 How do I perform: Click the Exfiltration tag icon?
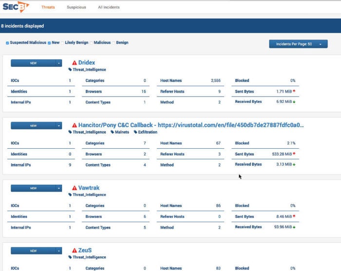(x=135, y=132)
